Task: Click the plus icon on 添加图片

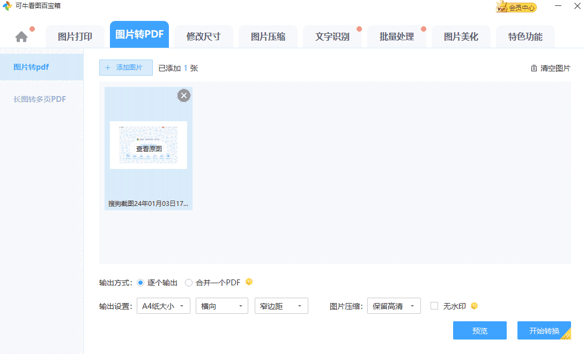Action: click(108, 68)
